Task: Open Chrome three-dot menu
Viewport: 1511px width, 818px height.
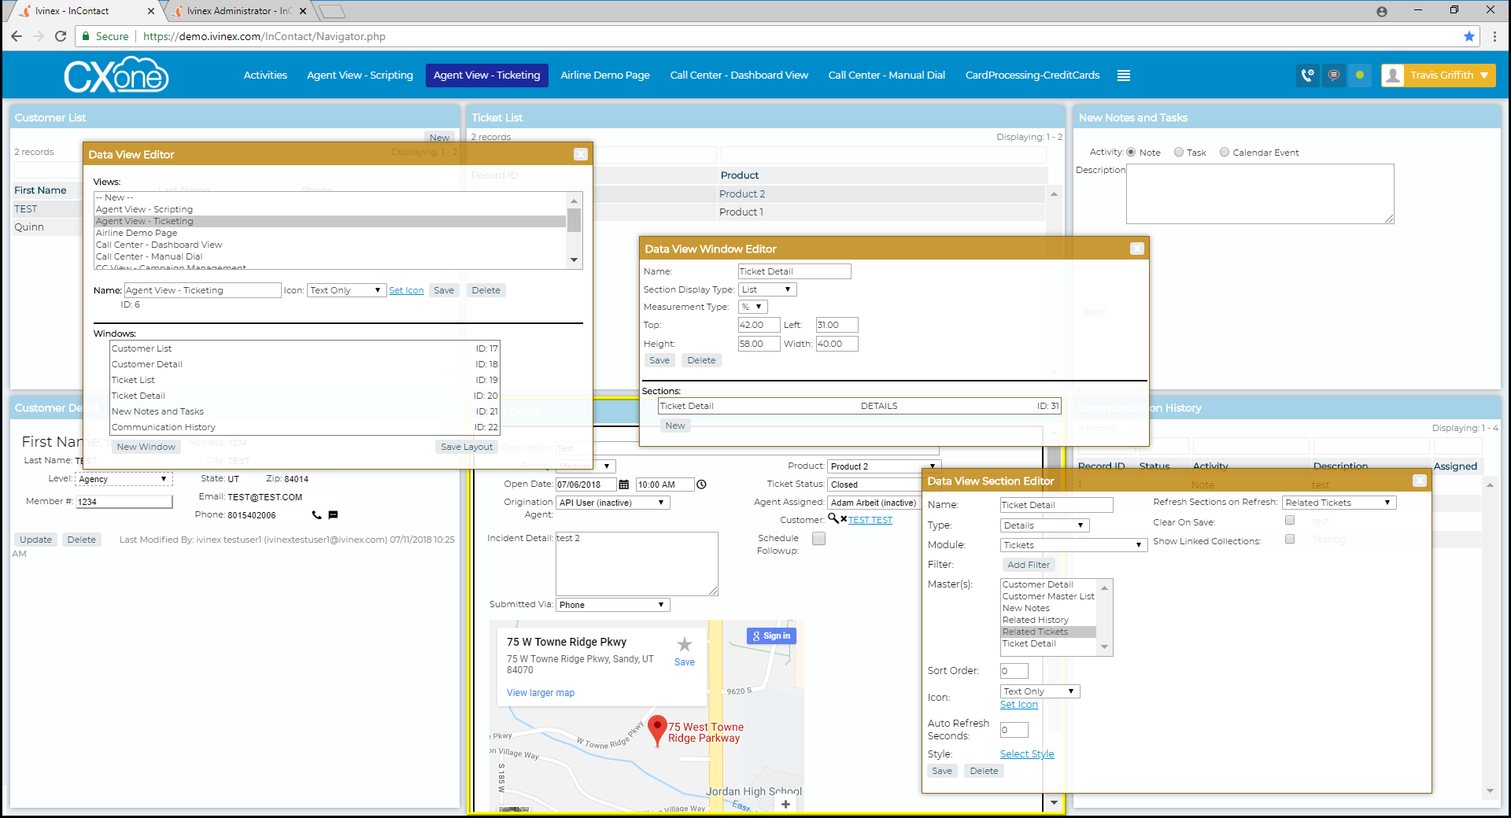Action: click(x=1494, y=36)
